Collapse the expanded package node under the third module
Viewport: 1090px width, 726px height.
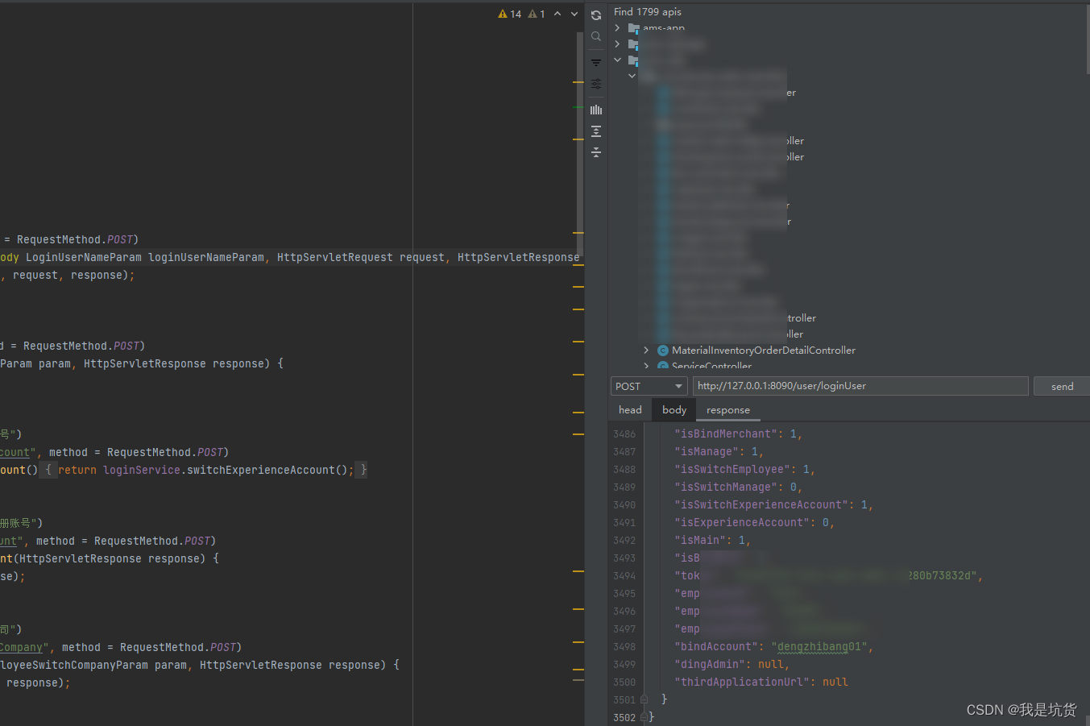tap(632, 76)
